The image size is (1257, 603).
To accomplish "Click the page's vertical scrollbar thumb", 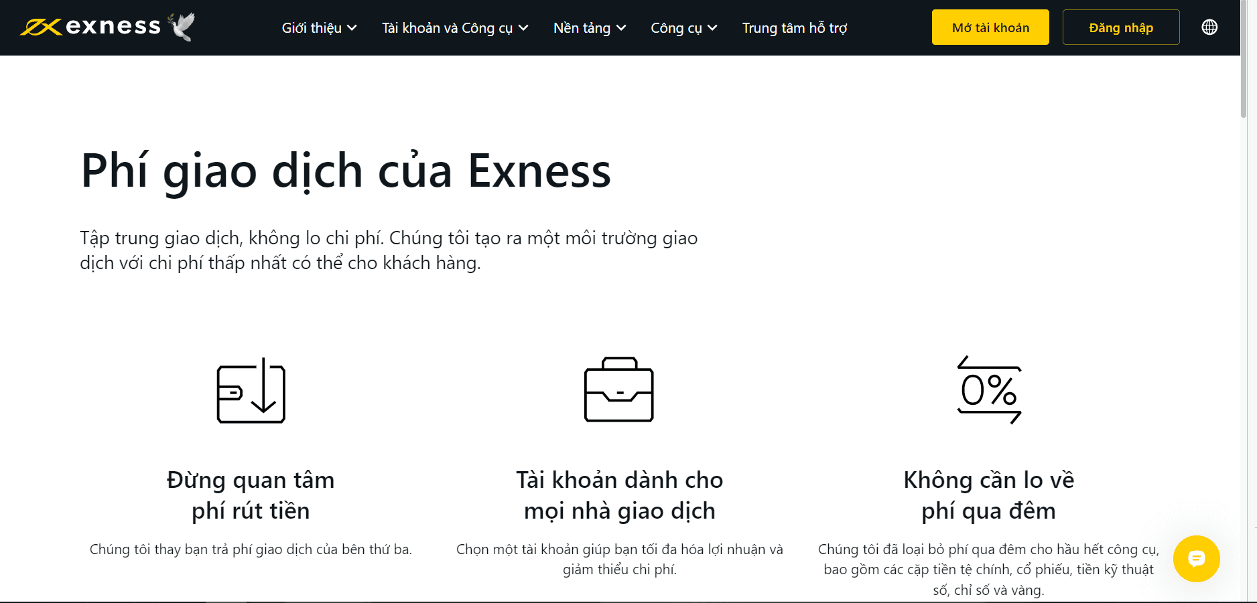I will [x=1244, y=60].
